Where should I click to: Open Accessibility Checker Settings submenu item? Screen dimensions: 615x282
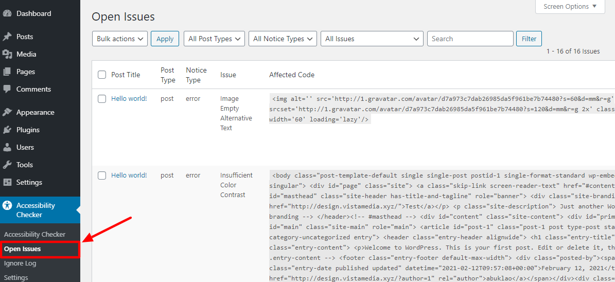pyautogui.click(x=16, y=278)
